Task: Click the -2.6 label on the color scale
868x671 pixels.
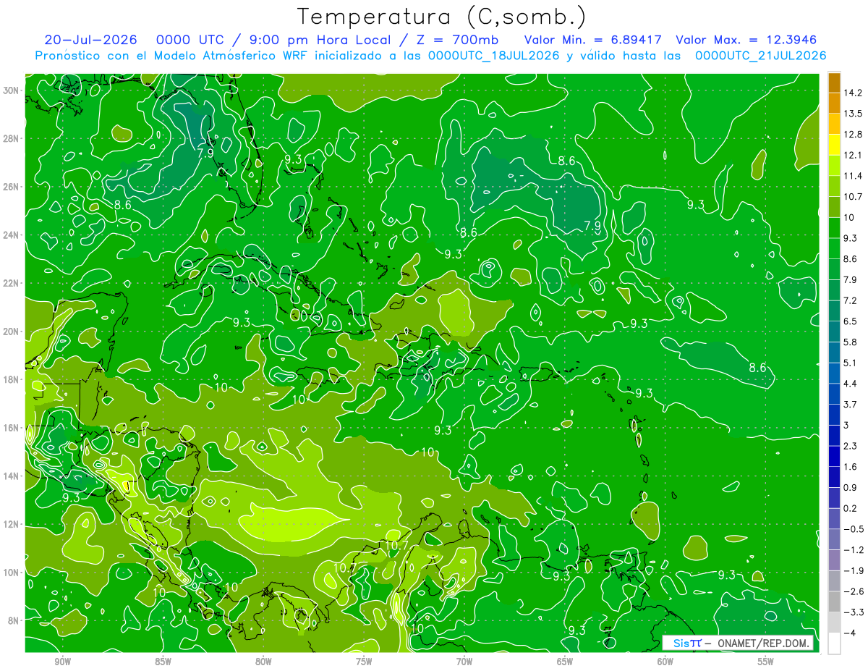Action: (x=853, y=591)
